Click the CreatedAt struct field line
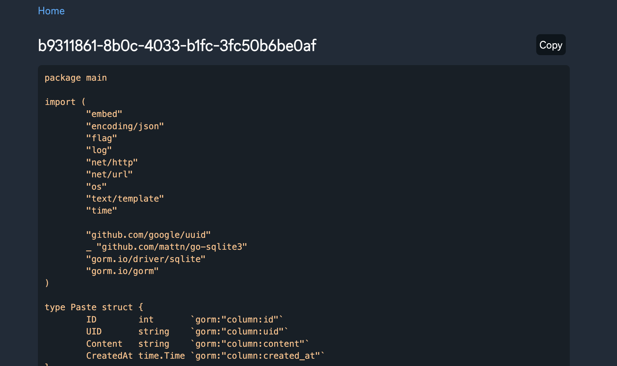The image size is (617, 366). (205, 356)
